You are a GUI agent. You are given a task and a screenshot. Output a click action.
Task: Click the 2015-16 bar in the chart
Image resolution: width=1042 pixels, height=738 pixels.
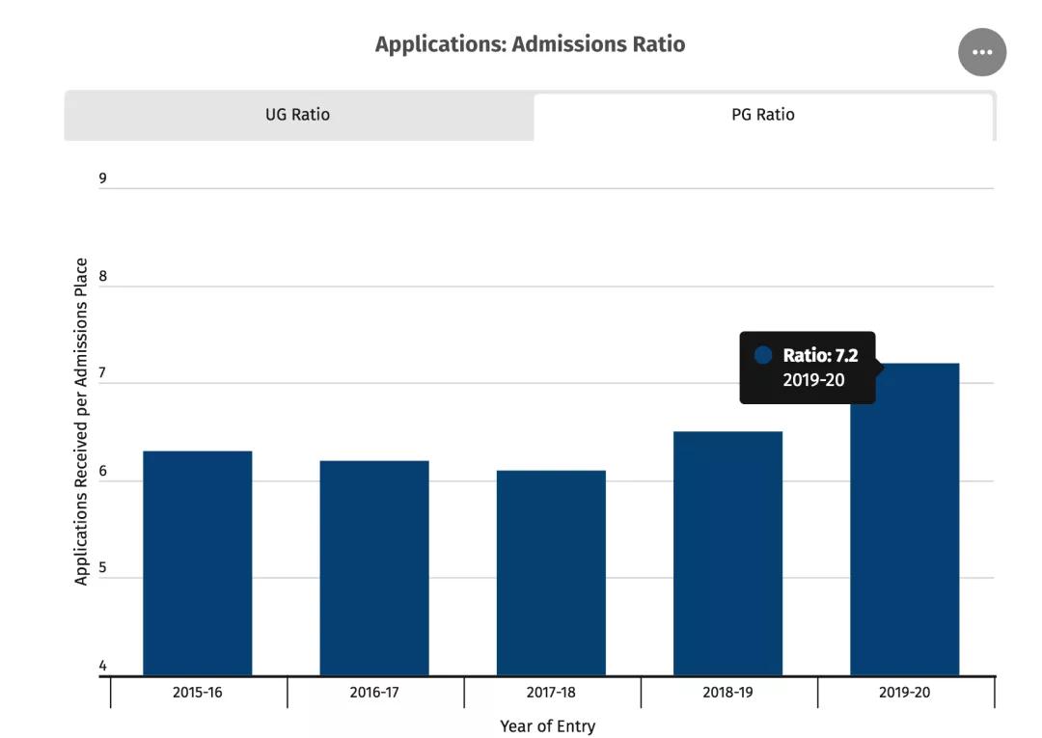pos(197,563)
